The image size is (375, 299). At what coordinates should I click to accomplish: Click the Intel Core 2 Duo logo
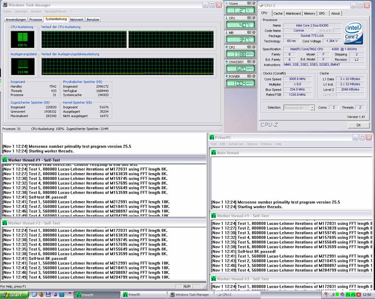[353, 33]
